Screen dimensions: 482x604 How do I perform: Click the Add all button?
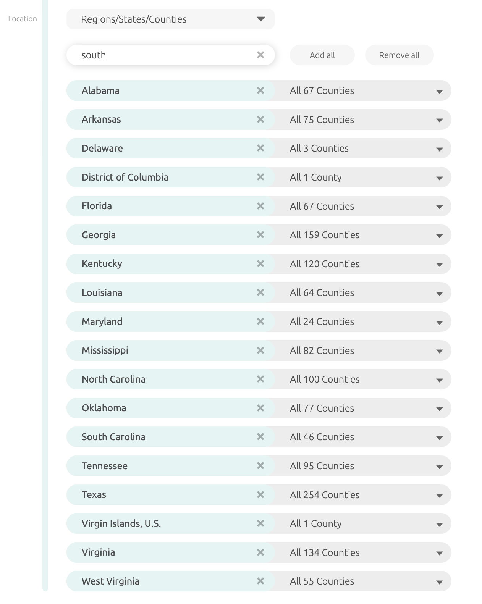(322, 55)
